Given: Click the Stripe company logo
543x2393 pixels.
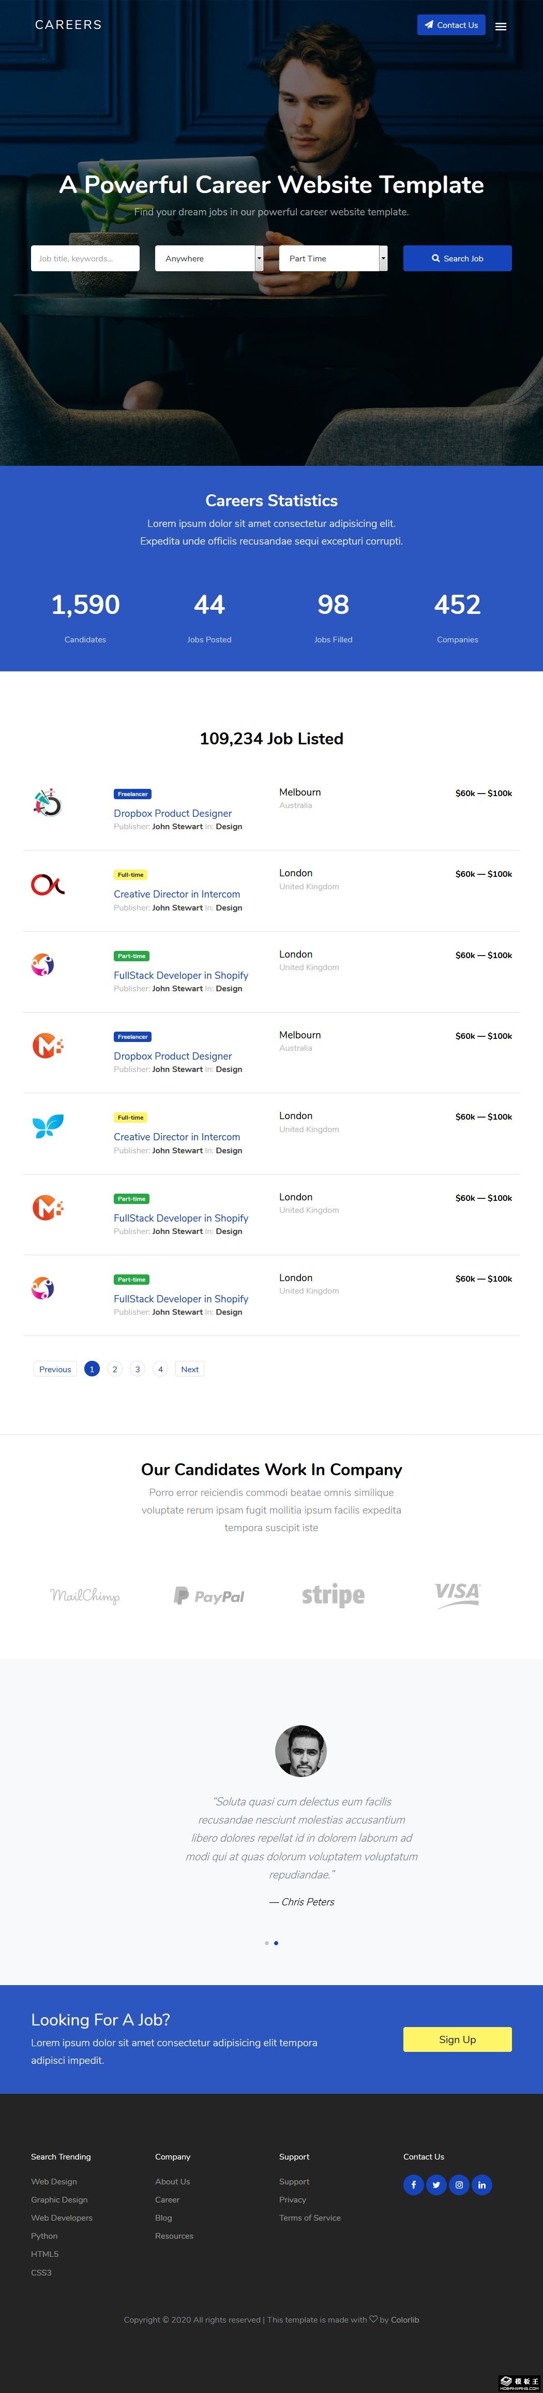Looking at the screenshot, I should pyautogui.click(x=333, y=1595).
